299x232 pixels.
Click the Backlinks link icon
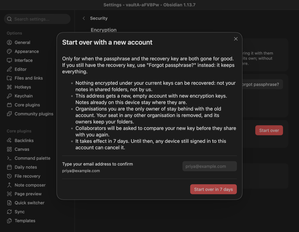(9, 140)
